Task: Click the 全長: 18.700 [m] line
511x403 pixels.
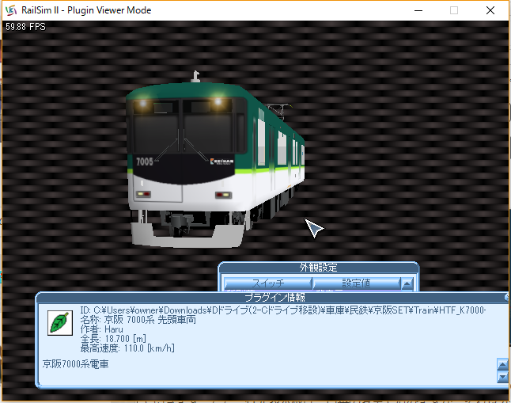Action: [x=113, y=339]
